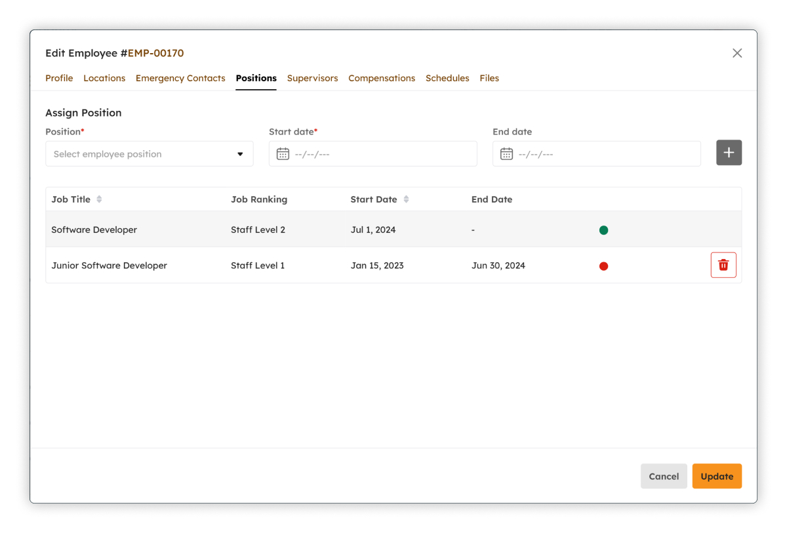Open the Files tab
The width and height of the screenshot is (787, 533).
[489, 78]
